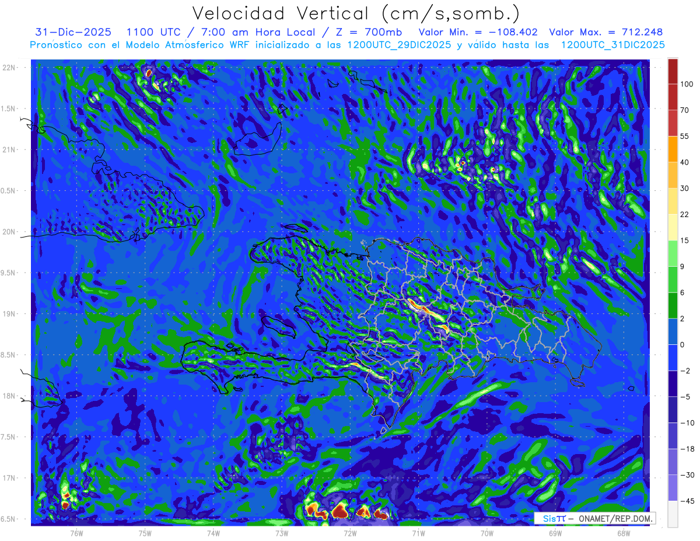700x541 pixels.
Task: Click the "-18" value on color scale
Action: (687, 449)
